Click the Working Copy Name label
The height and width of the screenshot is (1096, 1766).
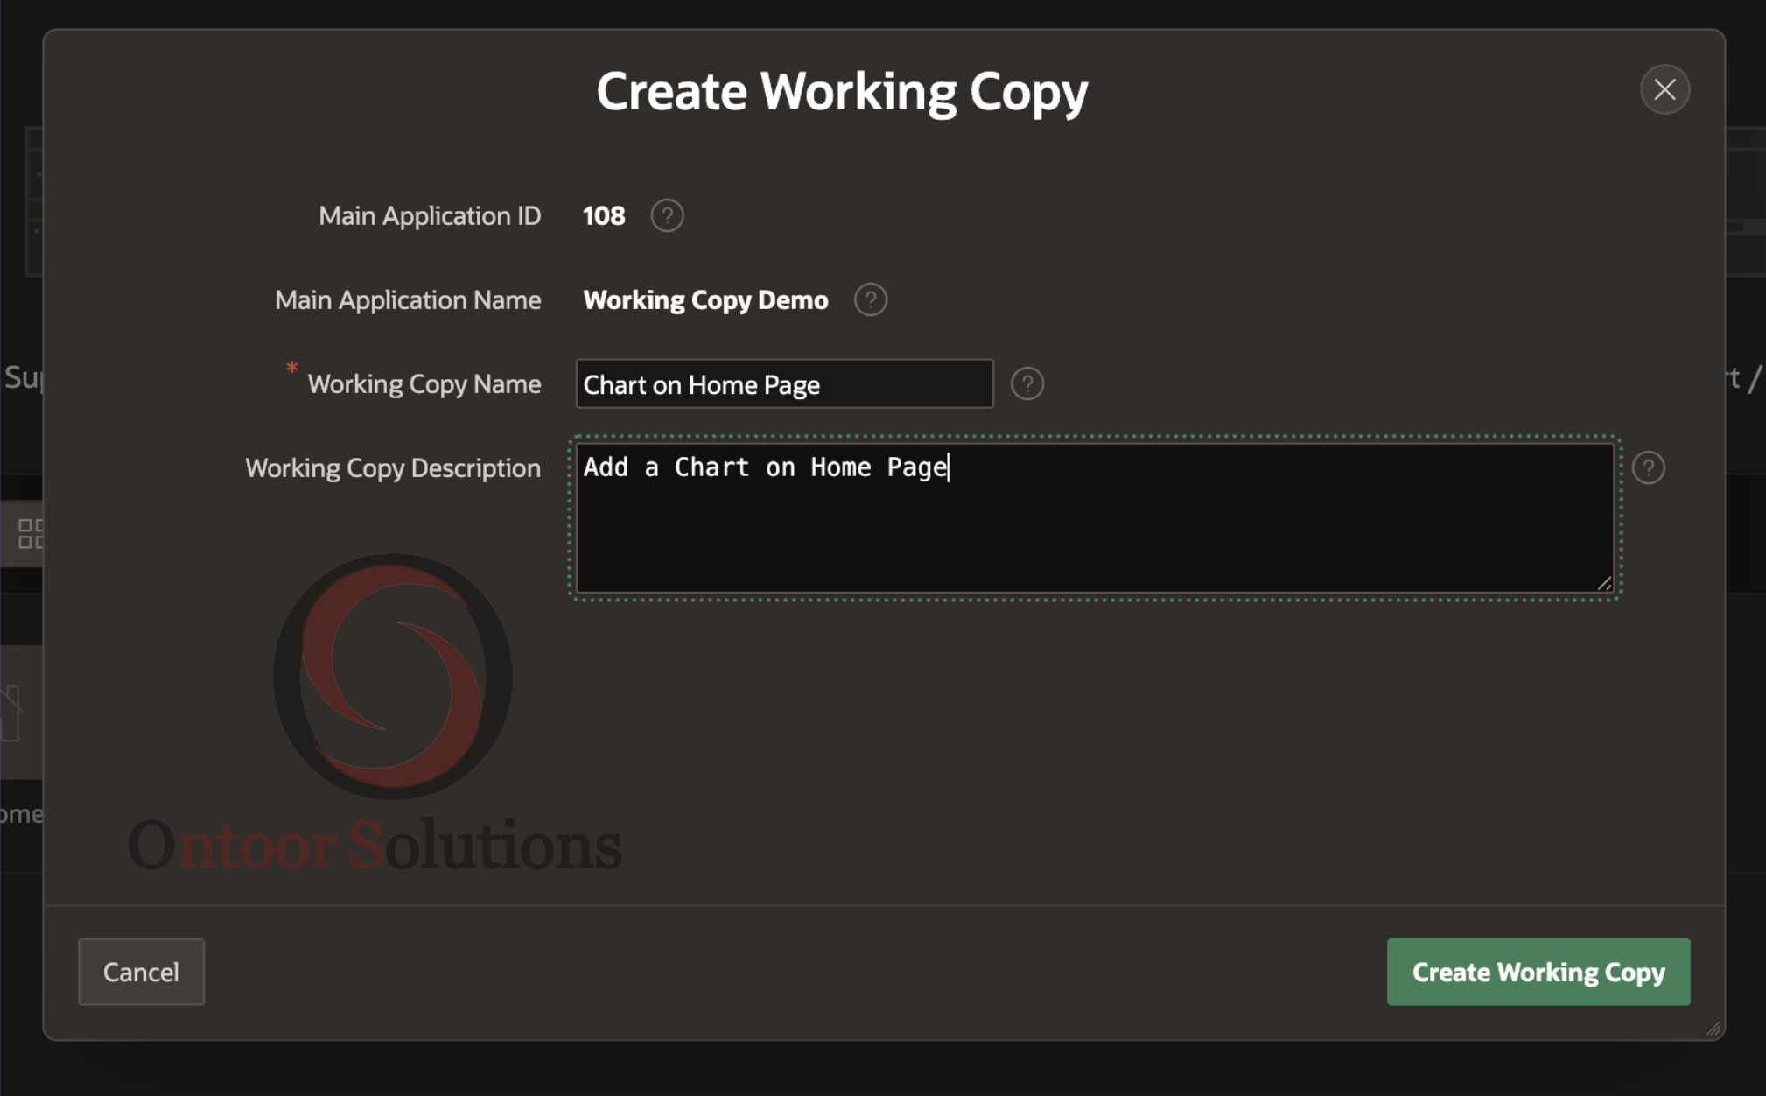point(424,384)
